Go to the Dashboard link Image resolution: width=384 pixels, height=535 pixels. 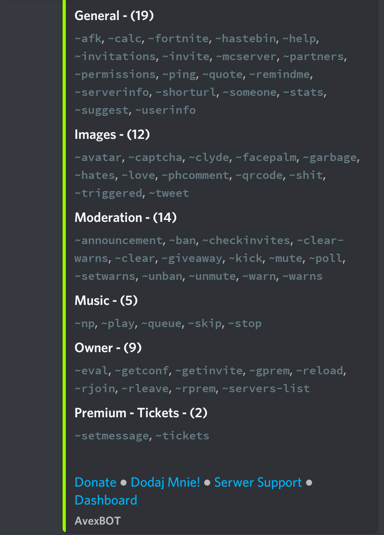pyautogui.click(x=106, y=500)
